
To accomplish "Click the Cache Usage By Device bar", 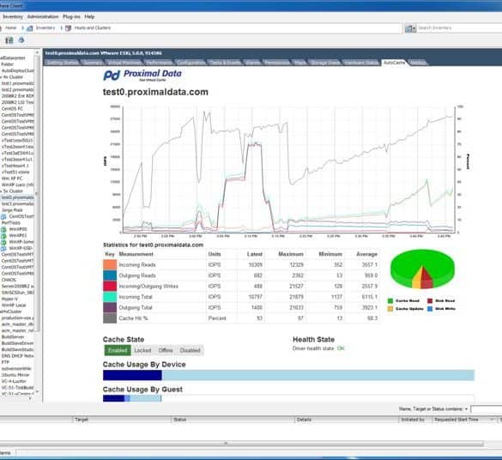I will [288, 375].
